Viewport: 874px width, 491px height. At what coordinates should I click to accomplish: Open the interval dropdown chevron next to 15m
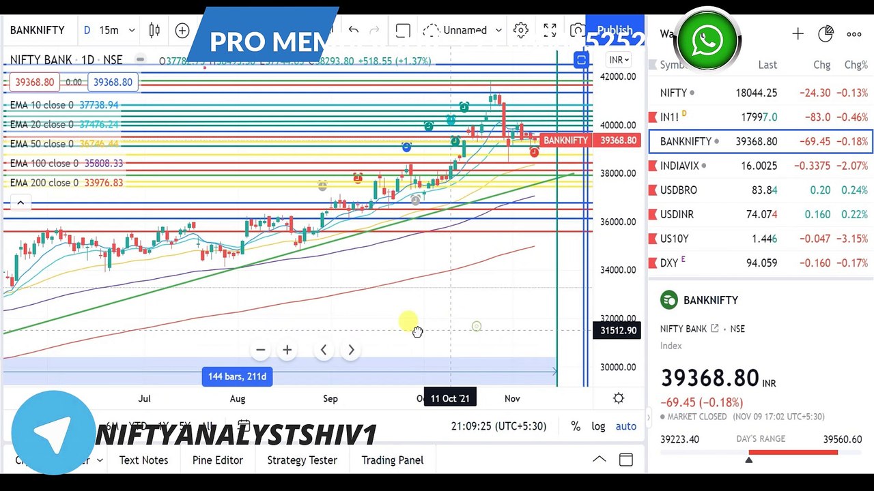pos(132,30)
